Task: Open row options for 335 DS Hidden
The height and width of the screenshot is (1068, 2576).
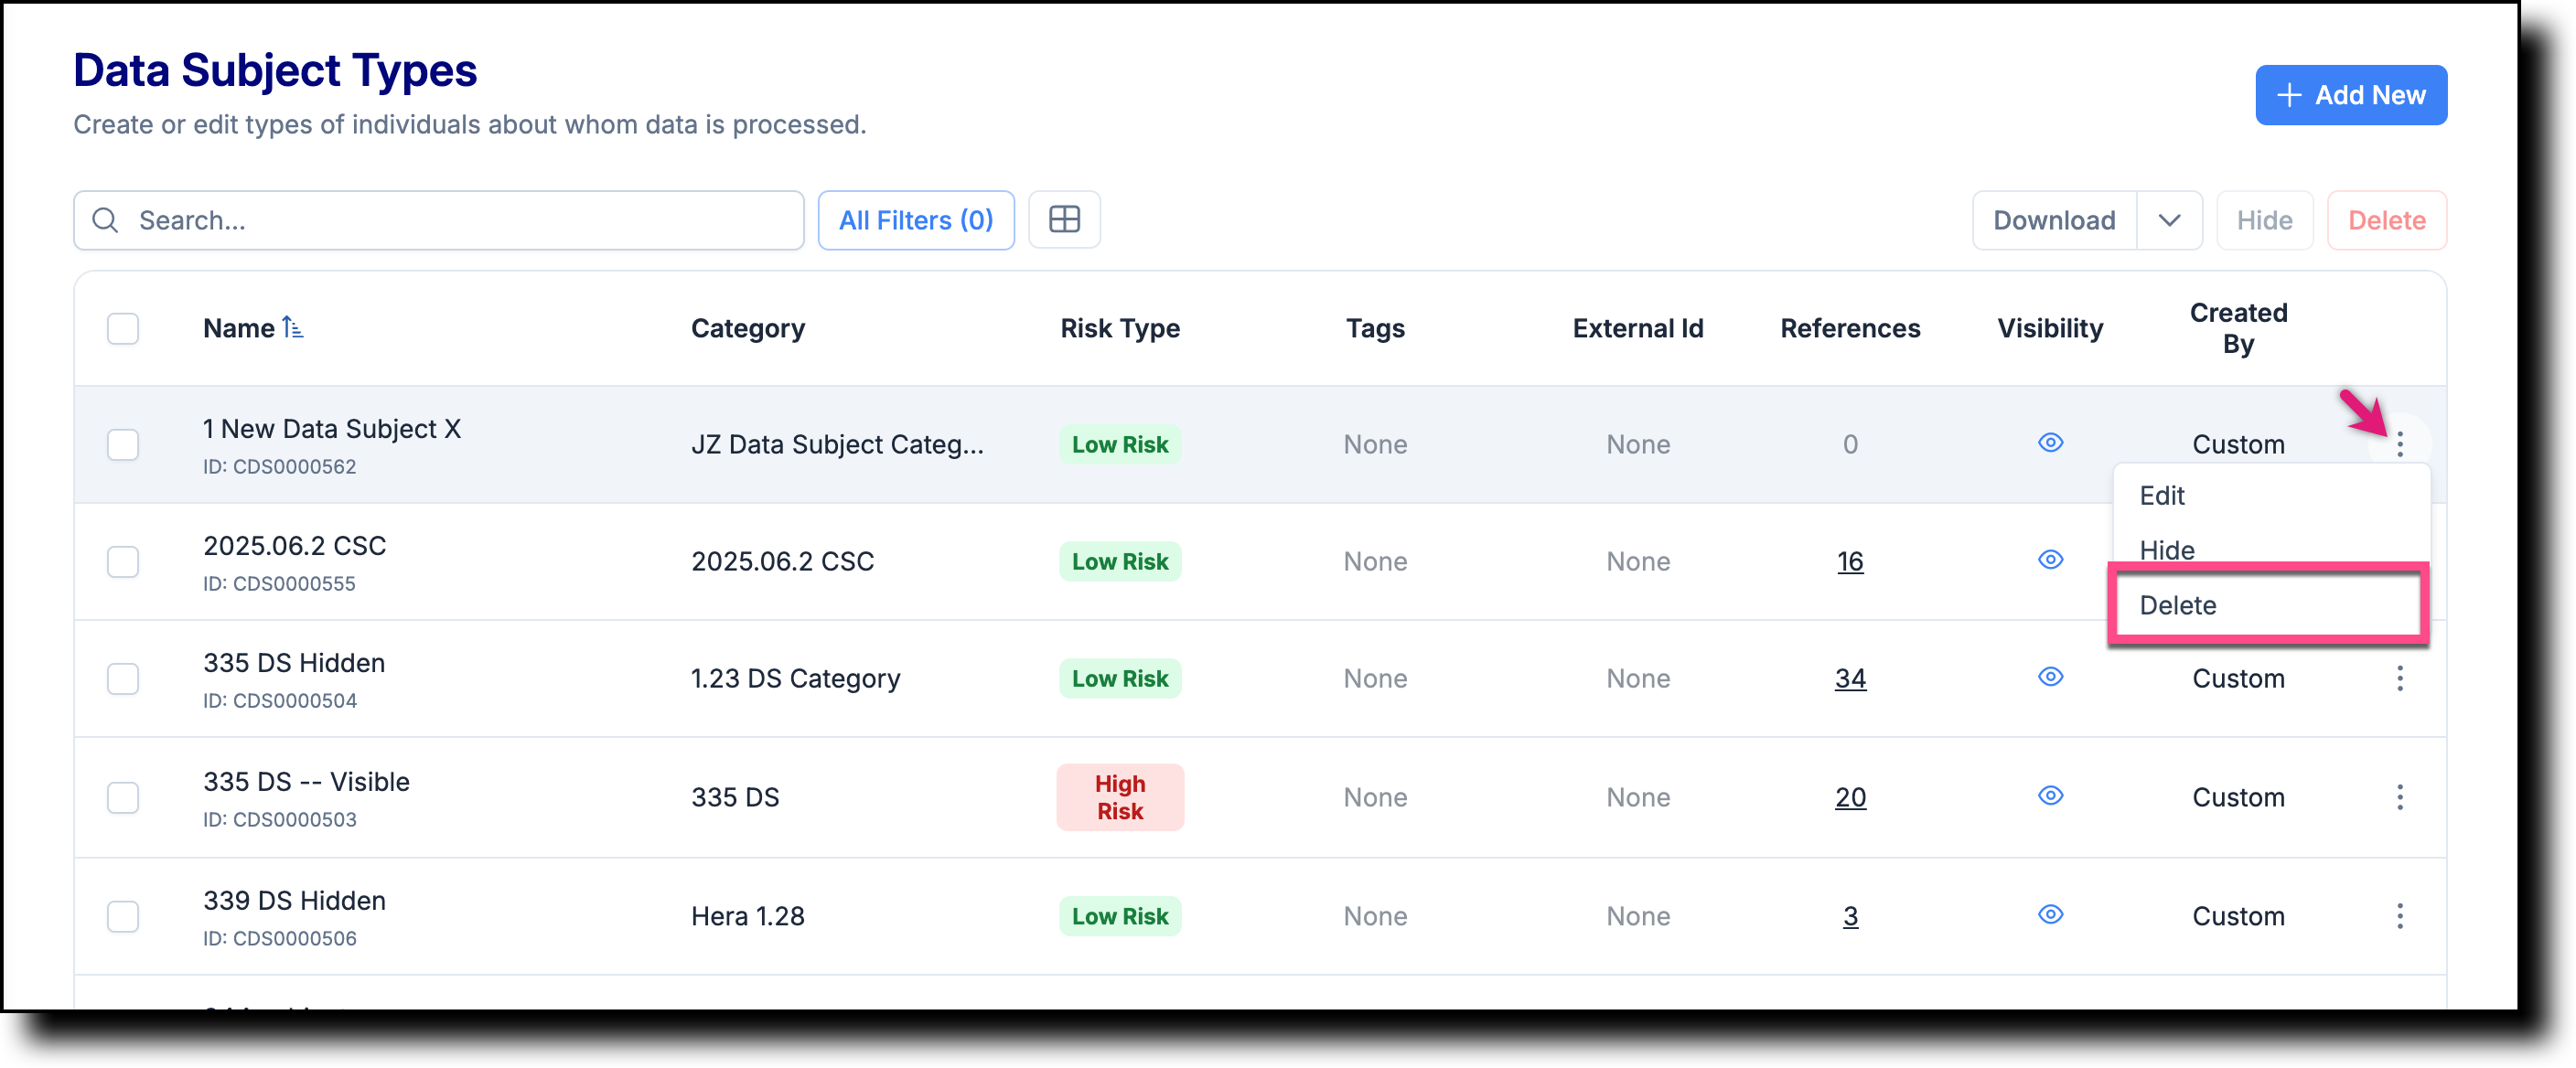Action: (x=2401, y=678)
